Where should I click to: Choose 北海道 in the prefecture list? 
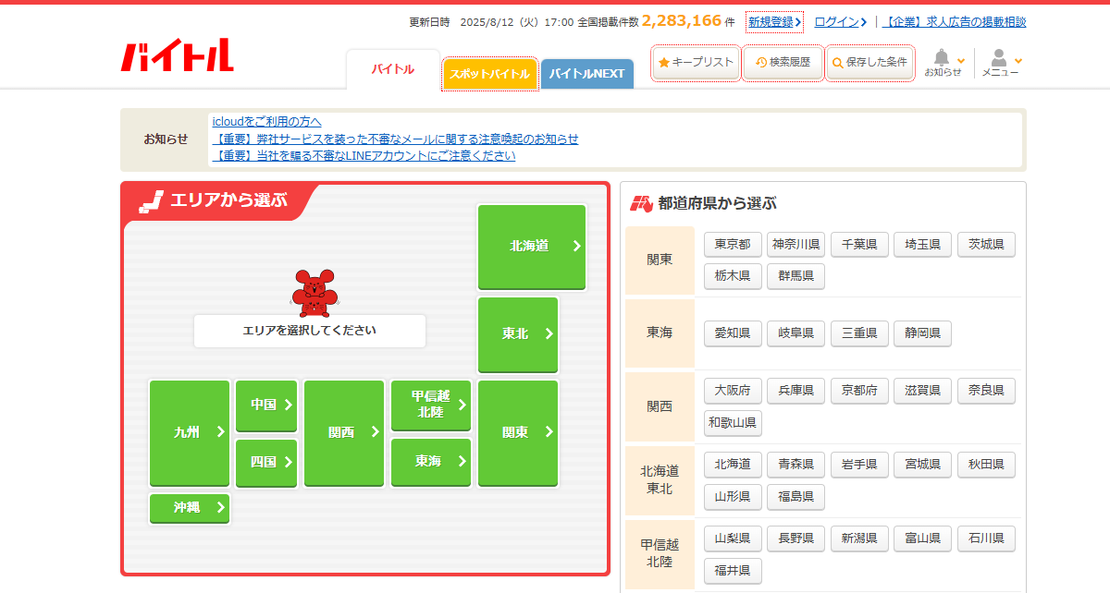pos(733,465)
